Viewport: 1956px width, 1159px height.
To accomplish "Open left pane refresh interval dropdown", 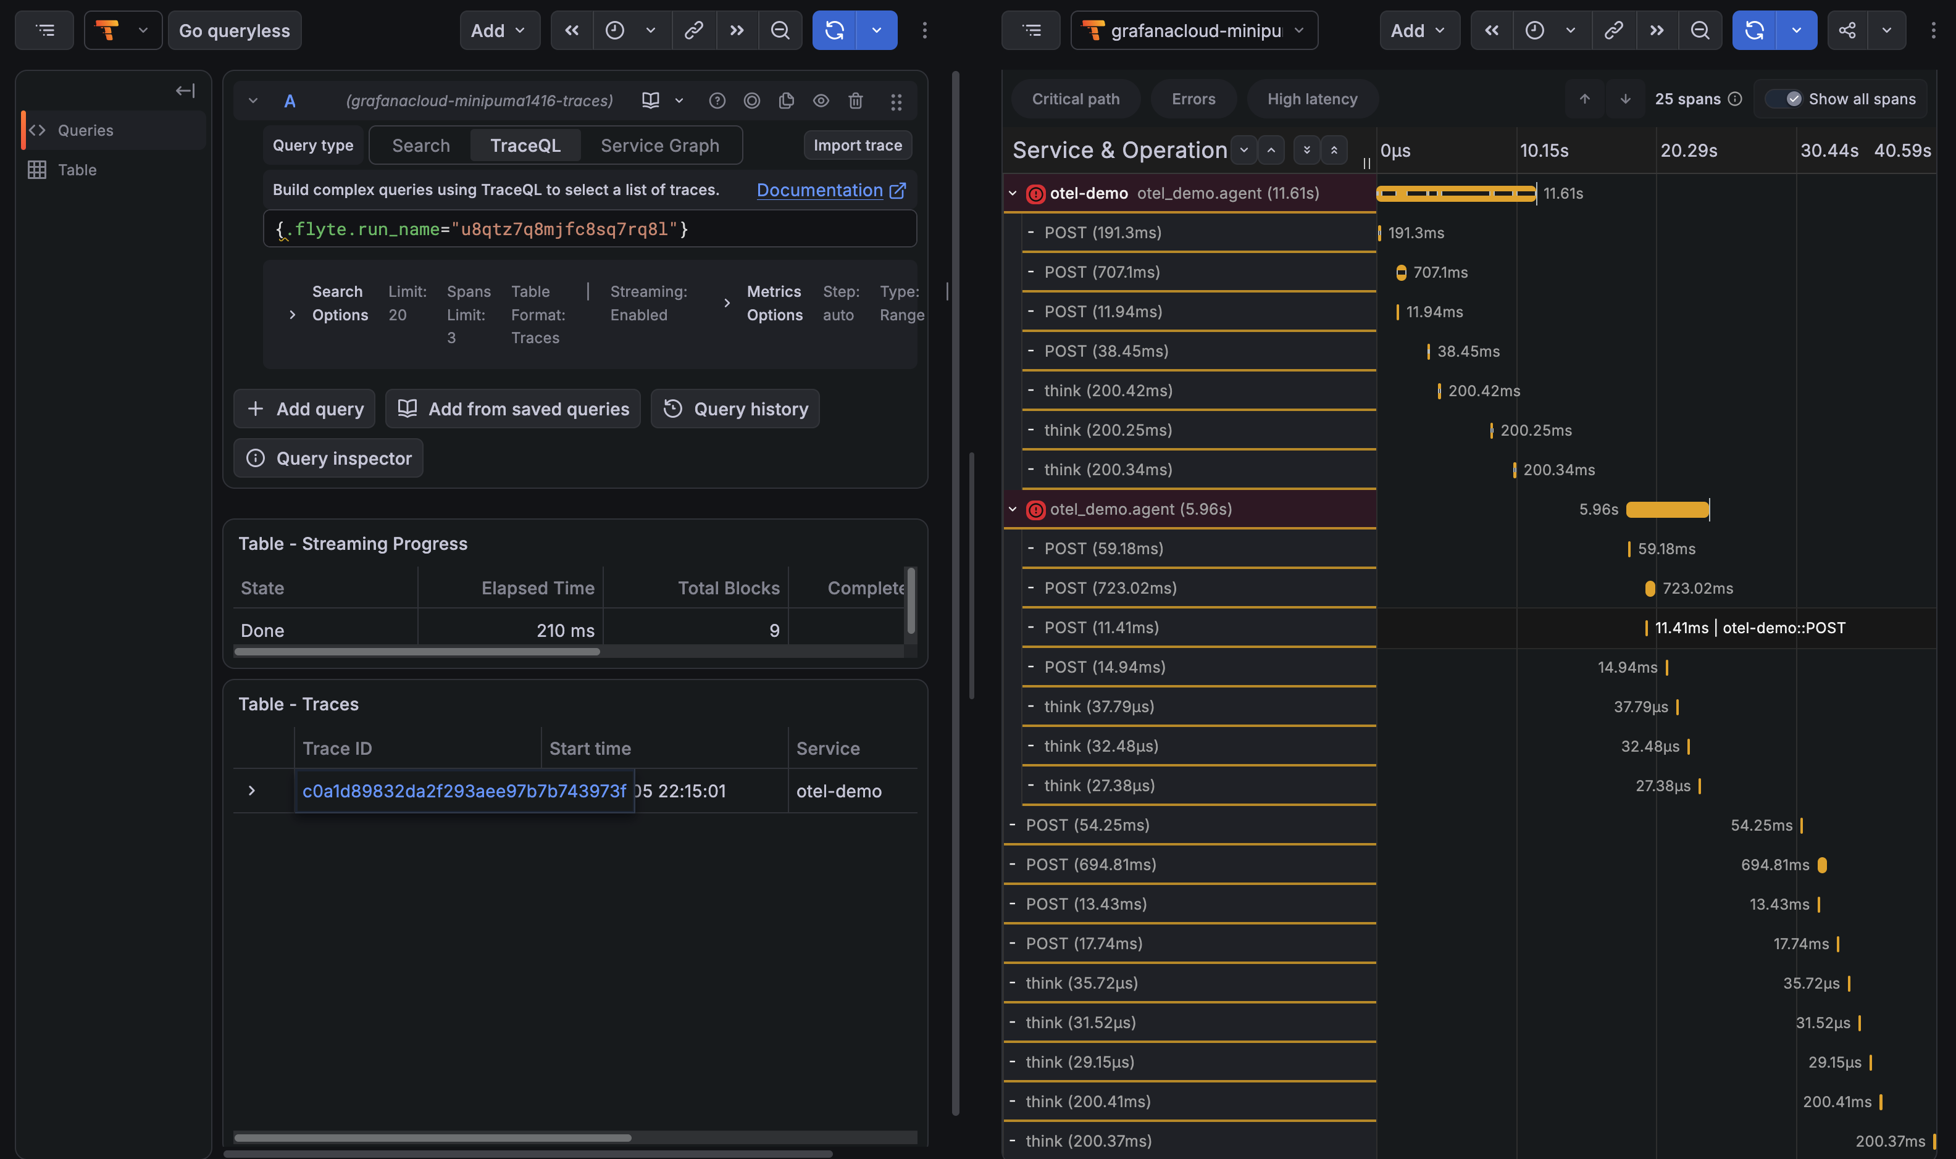I will coord(877,30).
